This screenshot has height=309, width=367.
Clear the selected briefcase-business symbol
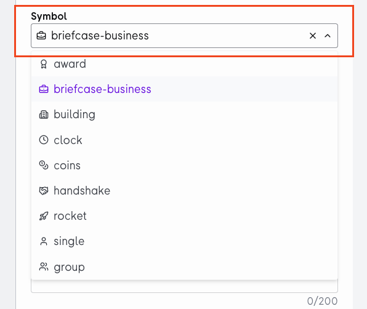point(313,36)
